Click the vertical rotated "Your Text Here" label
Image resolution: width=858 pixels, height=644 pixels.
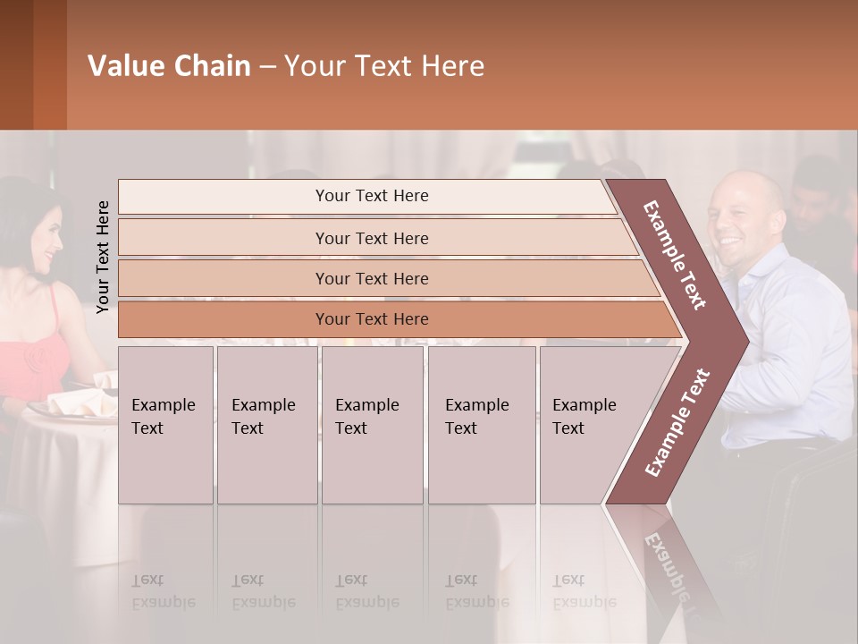103,257
